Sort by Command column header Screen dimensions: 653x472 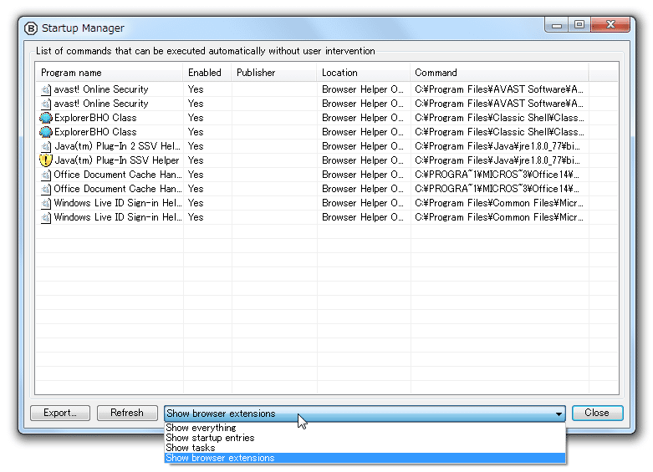[499, 73]
